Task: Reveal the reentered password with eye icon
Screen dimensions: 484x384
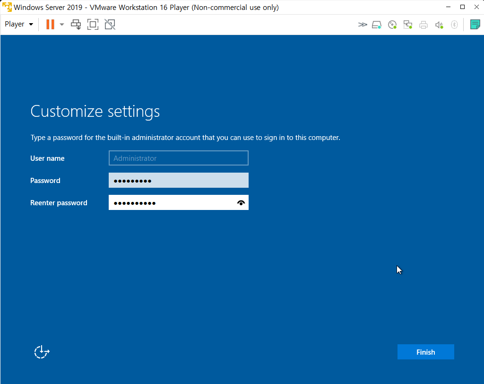Action: (241, 203)
